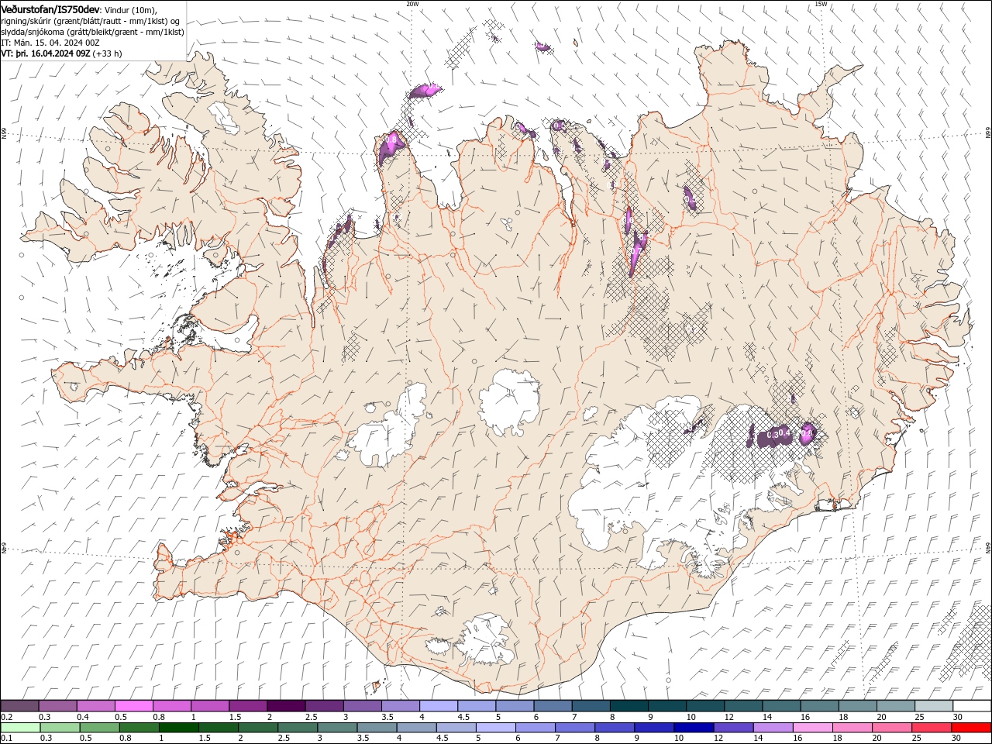
Task: Click the 20W longitude label
Action: click(x=412, y=4)
